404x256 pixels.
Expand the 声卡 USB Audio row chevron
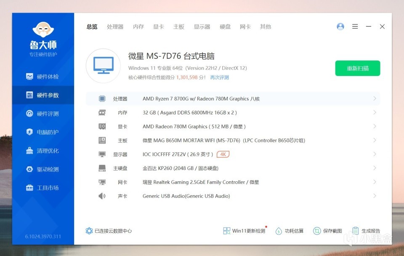pyautogui.click(x=375, y=196)
